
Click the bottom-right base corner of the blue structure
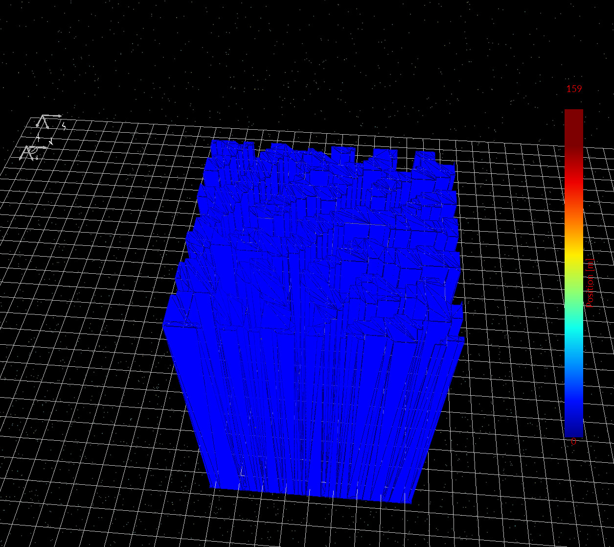410,501
